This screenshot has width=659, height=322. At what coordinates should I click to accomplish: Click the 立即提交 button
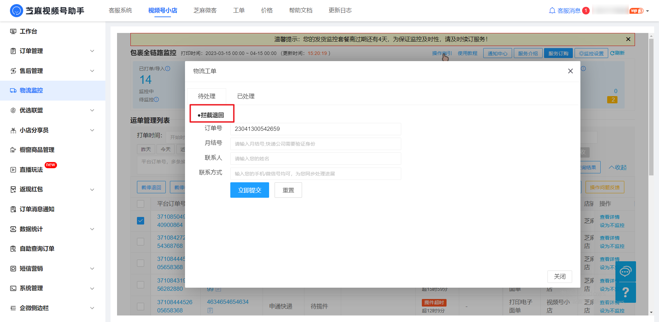pyautogui.click(x=250, y=190)
